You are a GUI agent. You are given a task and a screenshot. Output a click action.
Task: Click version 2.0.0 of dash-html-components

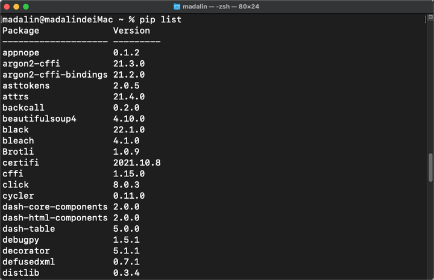(x=126, y=218)
